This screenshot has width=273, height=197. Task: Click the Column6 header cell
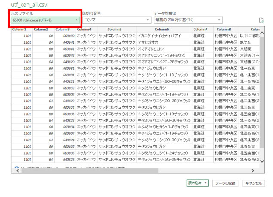click(164, 30)
